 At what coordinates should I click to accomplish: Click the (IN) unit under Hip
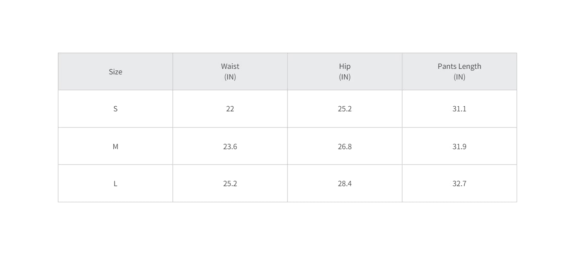pos(345,77)
